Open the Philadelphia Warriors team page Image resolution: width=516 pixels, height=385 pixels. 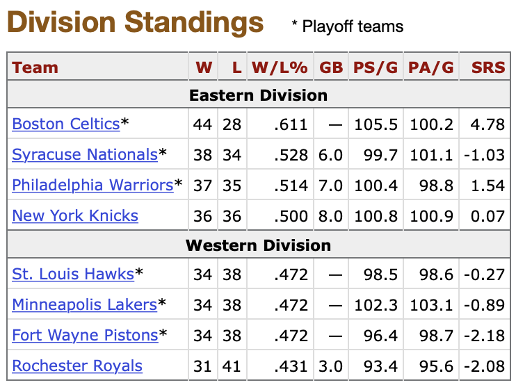(92, 186)
